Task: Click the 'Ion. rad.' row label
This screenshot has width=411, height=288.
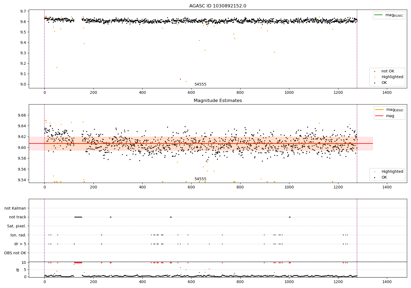Action: (x=18, y=235)
